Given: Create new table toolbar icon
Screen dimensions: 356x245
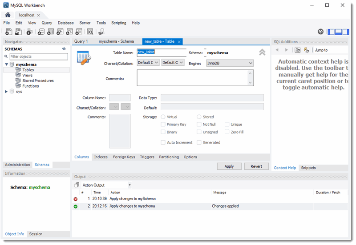Looking at the screenshot, I should click(x=50, y=32).
